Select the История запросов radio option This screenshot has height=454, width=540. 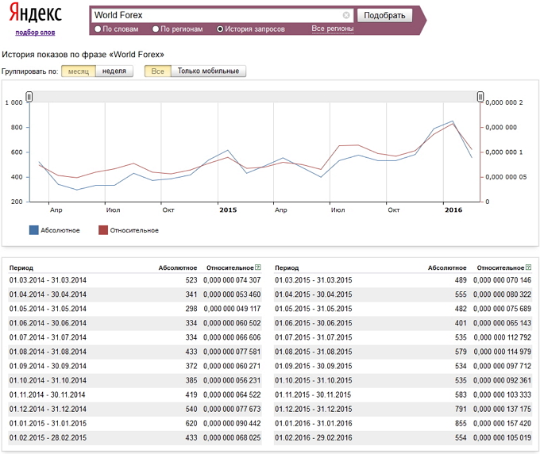tap(220, 29)
